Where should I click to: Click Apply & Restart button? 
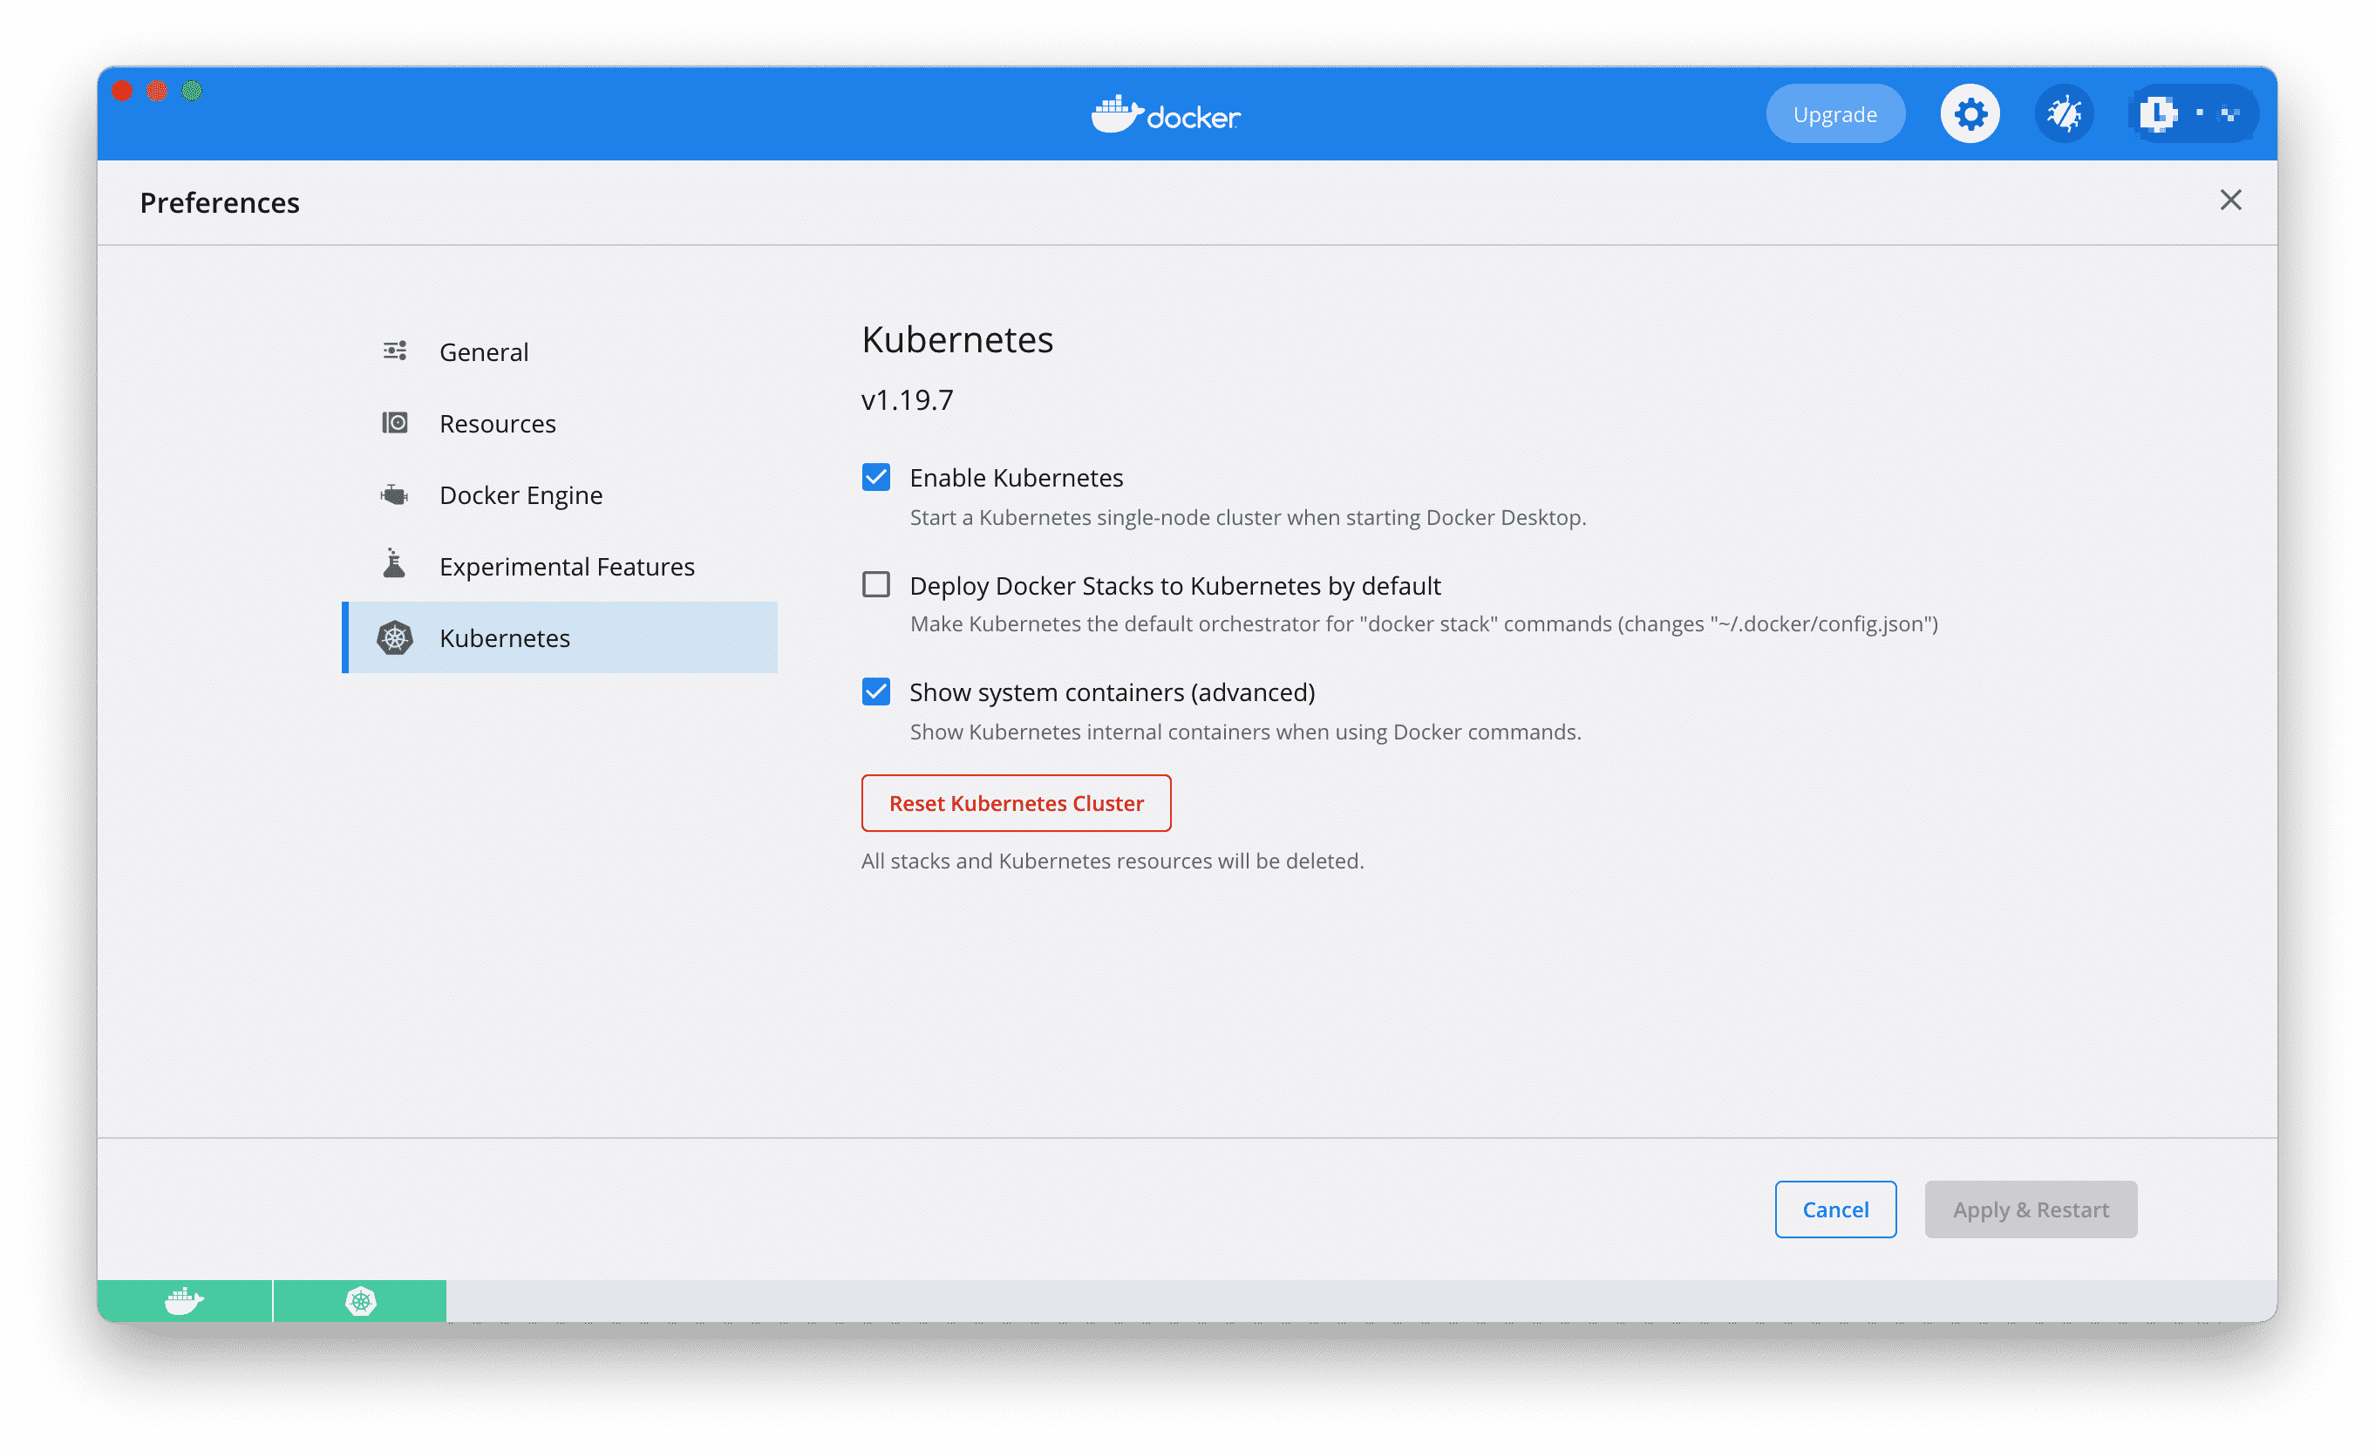(2030, 1209)
